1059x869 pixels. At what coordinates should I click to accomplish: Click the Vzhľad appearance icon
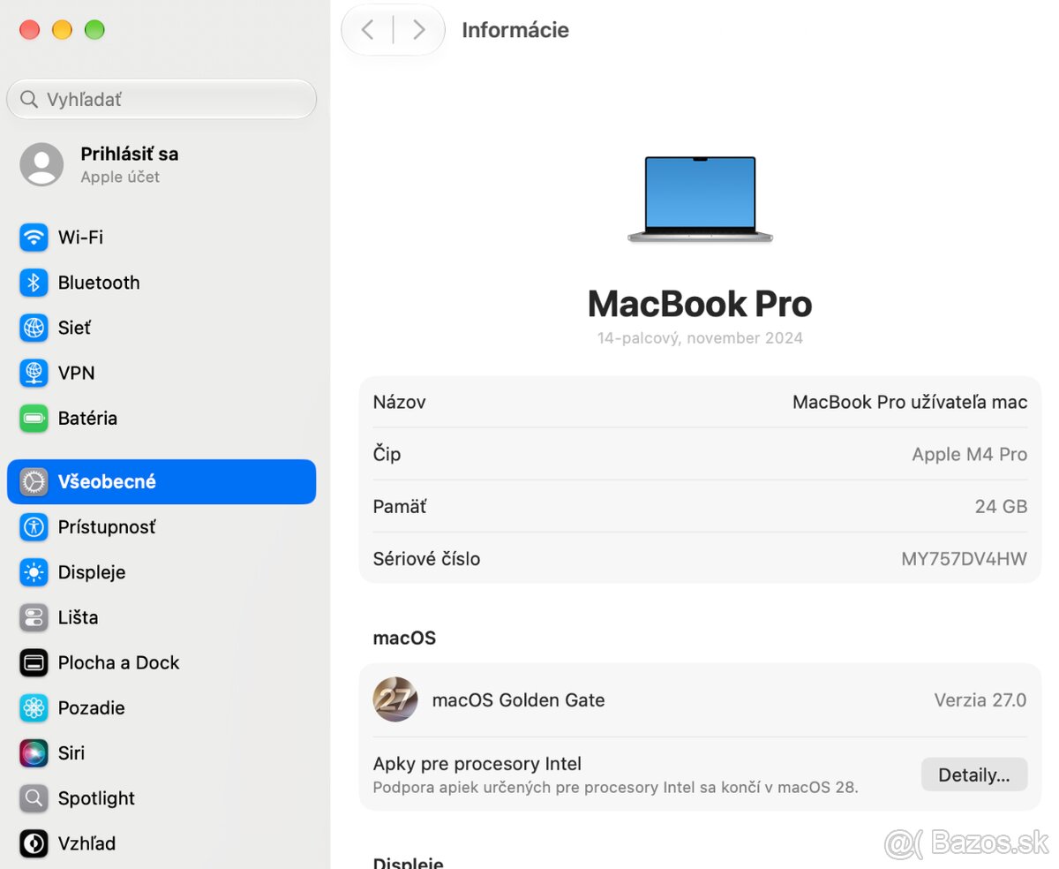(34, 843)
